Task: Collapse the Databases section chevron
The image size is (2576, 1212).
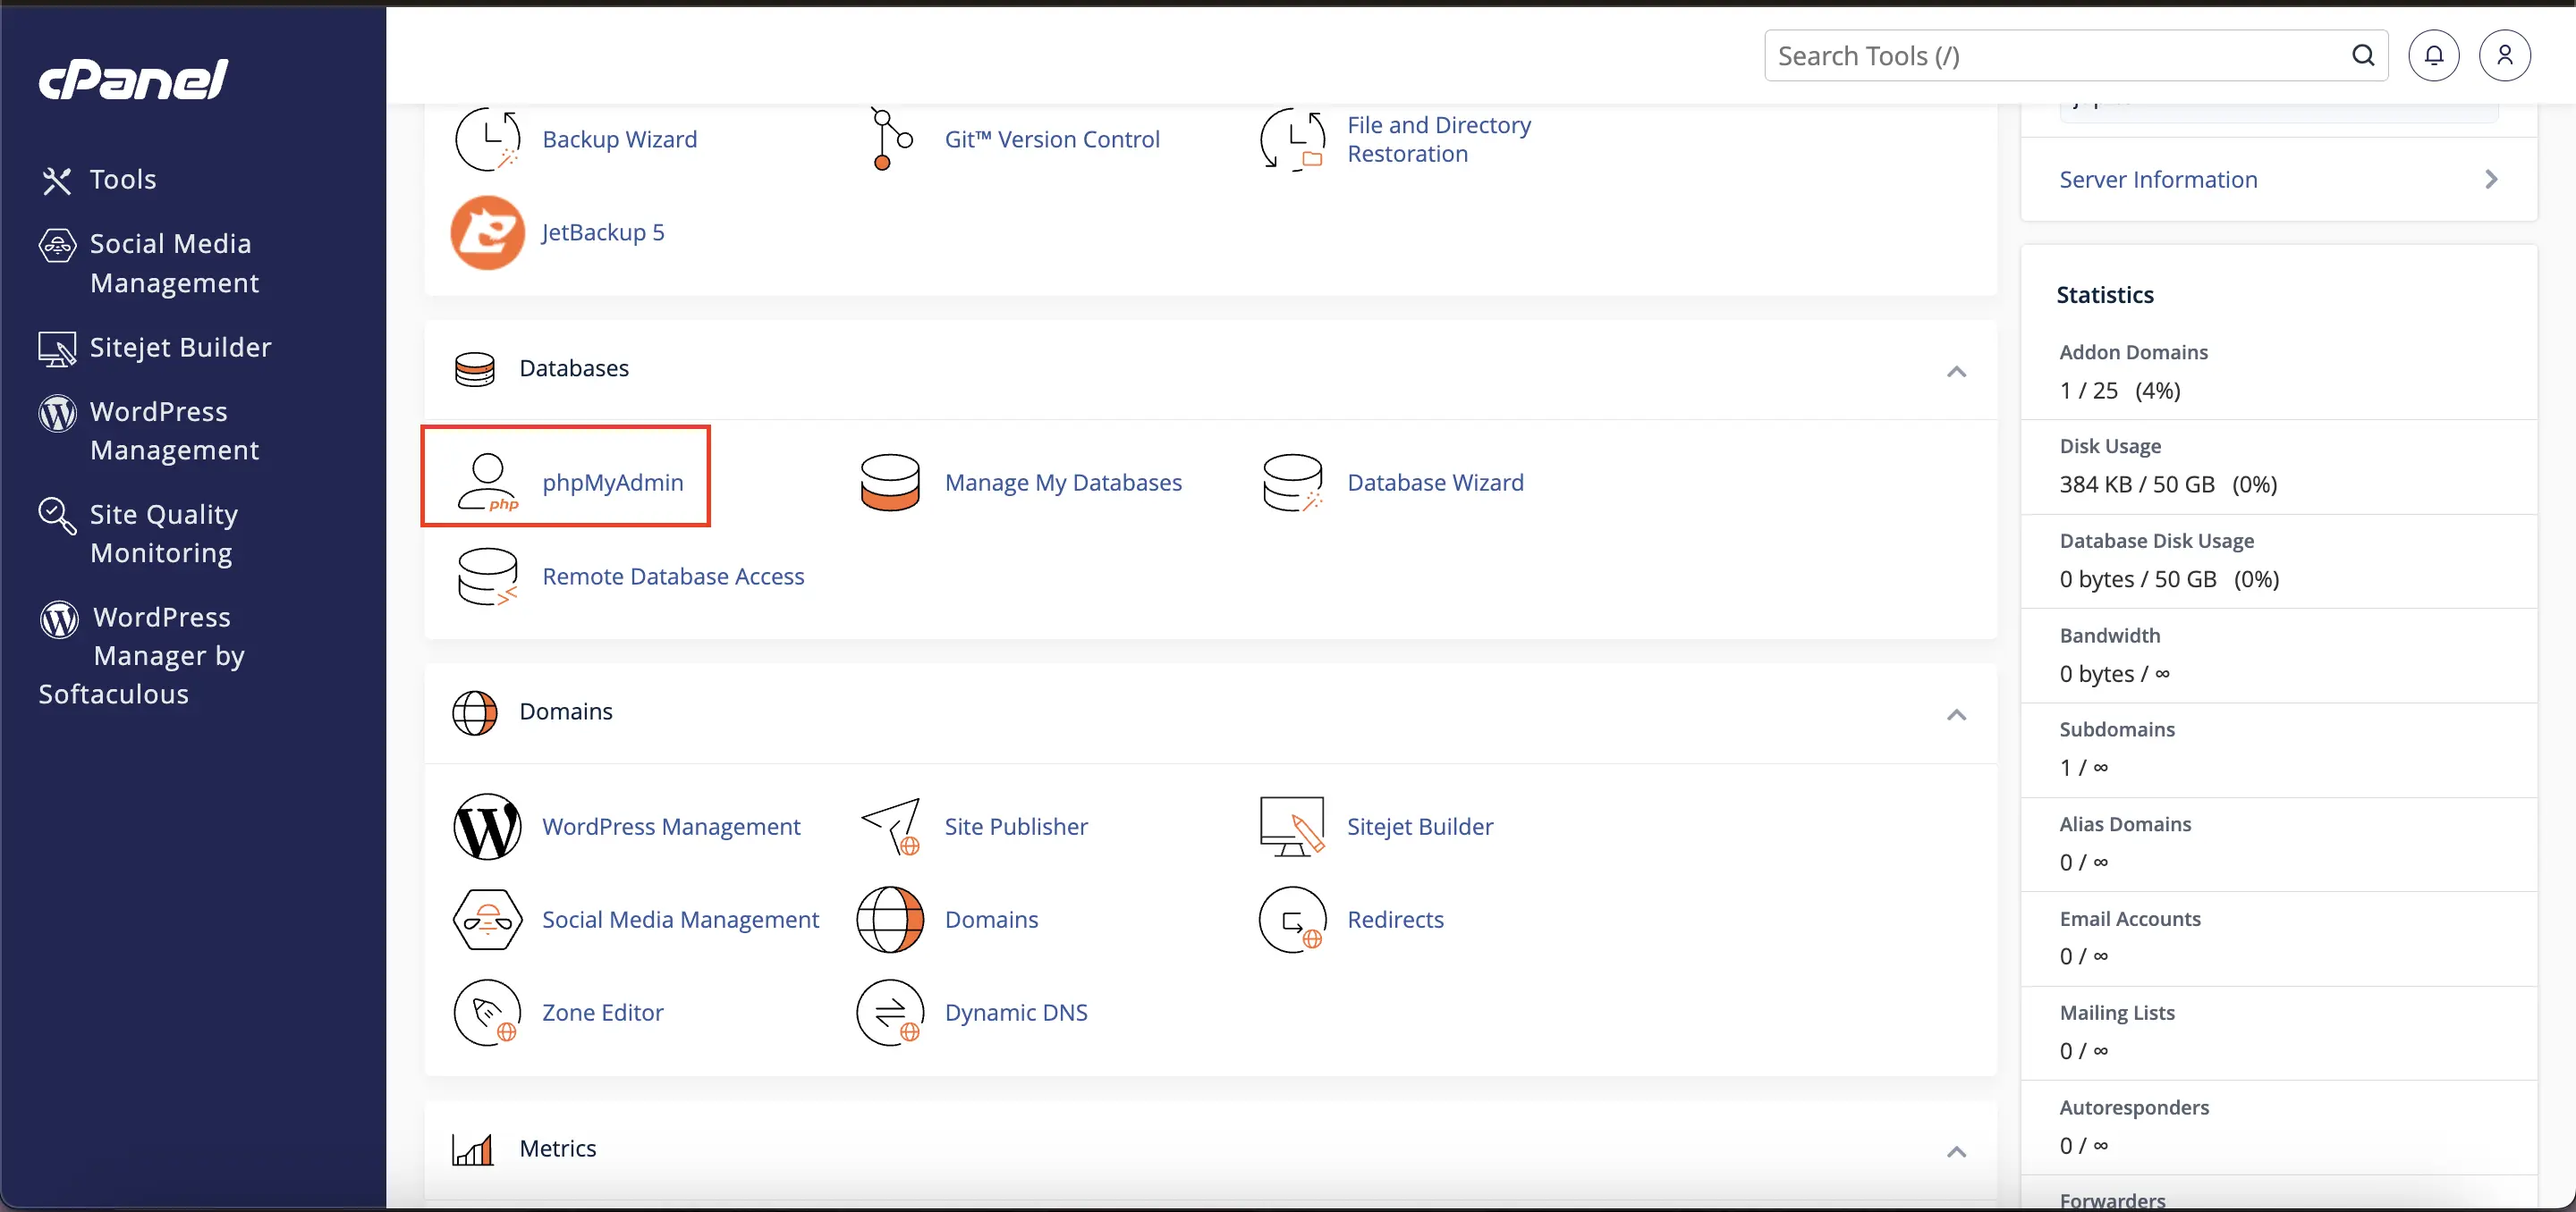Action: point(1956,372)
